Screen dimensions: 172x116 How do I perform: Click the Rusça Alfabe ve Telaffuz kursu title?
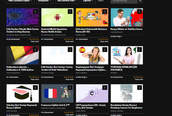(126, 29)
